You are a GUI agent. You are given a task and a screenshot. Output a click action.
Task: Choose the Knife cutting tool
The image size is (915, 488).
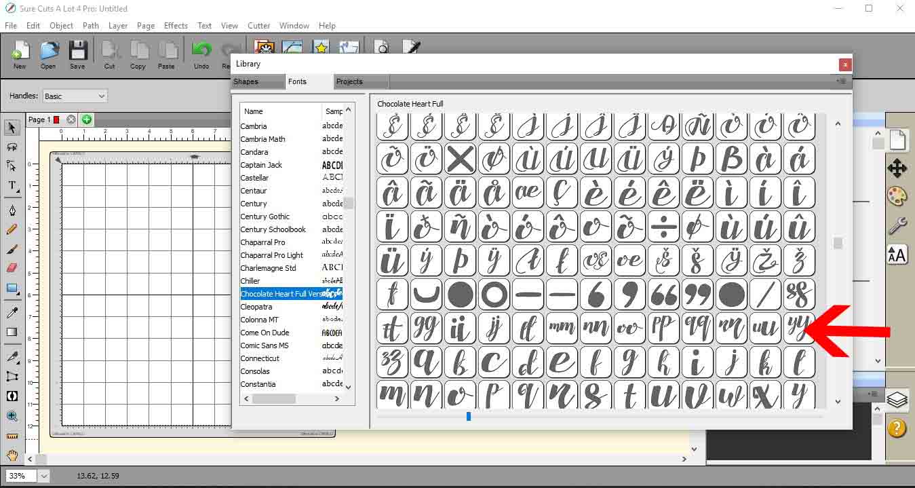12,357
